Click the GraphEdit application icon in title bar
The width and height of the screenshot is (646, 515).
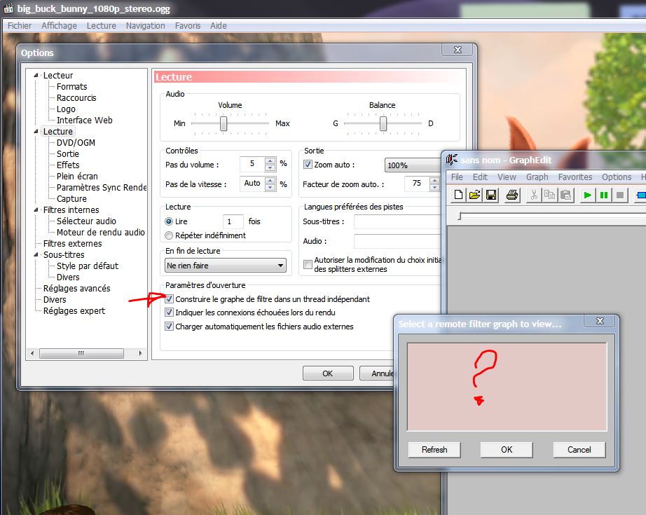click(x=451, y=160)
